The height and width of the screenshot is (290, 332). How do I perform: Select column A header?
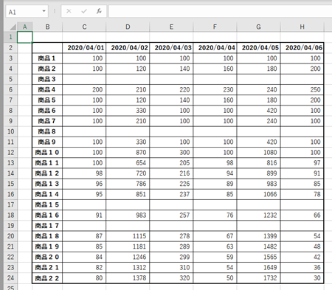(x=24, y=27)
